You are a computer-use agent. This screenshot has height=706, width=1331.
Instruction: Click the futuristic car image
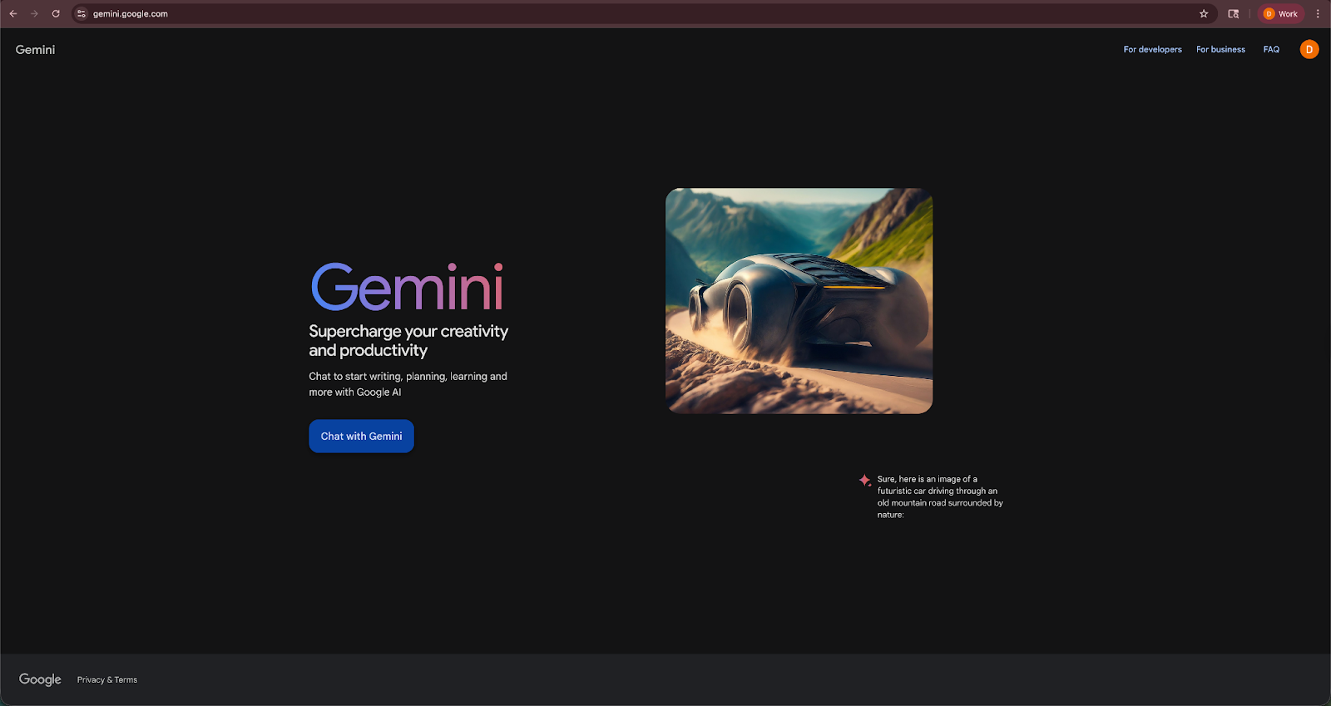pyautogui.click(x=799, y=300)
